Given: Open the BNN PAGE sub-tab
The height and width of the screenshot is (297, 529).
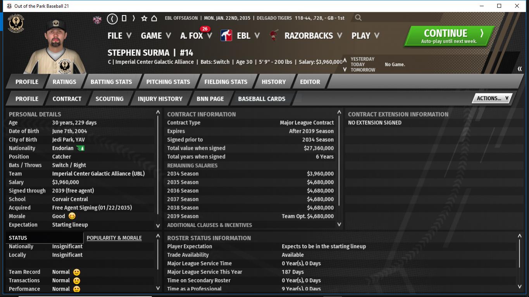Looking at the screenshot, I should pos(210,99).
